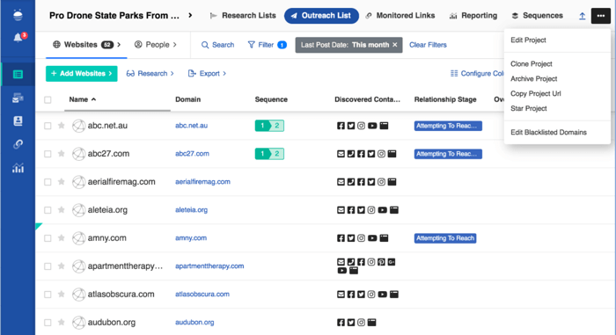Click the Clear Filters link
The width and height of the screenshot is (616, 335).
pos(428,45)
